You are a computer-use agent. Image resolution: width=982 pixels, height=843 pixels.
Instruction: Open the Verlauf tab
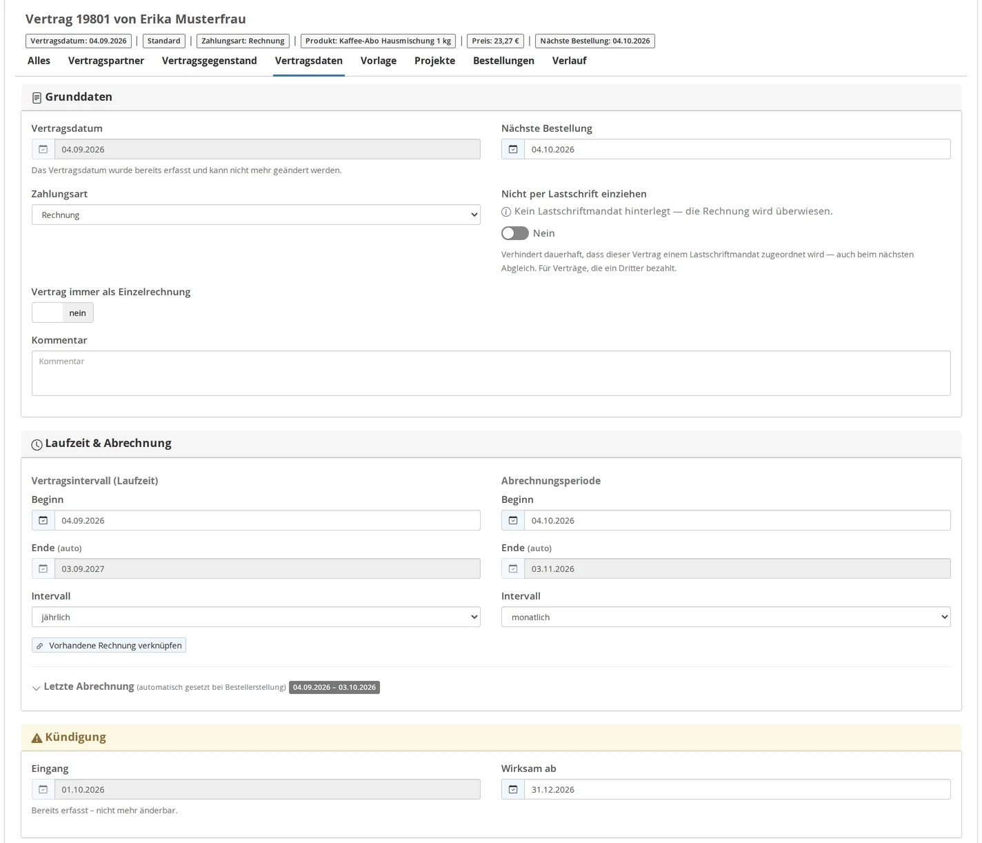click(x=570, y=61)
